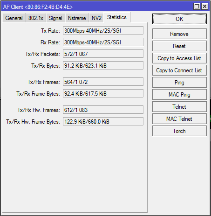Select the Statistics tab
211x216 pixels.
pos(117,17)
